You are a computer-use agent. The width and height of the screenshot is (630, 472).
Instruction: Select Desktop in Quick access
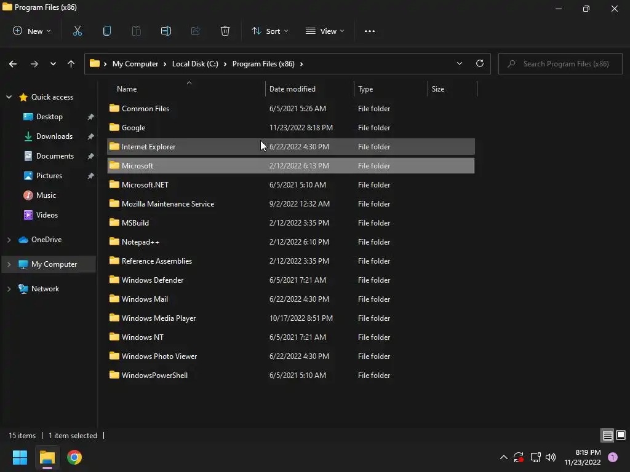(x=49, y=117)
